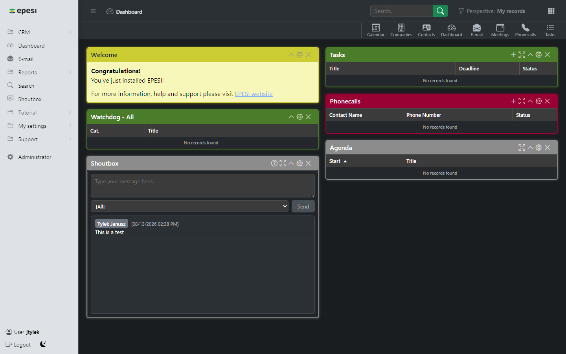Toggle dark mode with the moon icon
This screenshot has width=566, height=354.
coord(43,344)
